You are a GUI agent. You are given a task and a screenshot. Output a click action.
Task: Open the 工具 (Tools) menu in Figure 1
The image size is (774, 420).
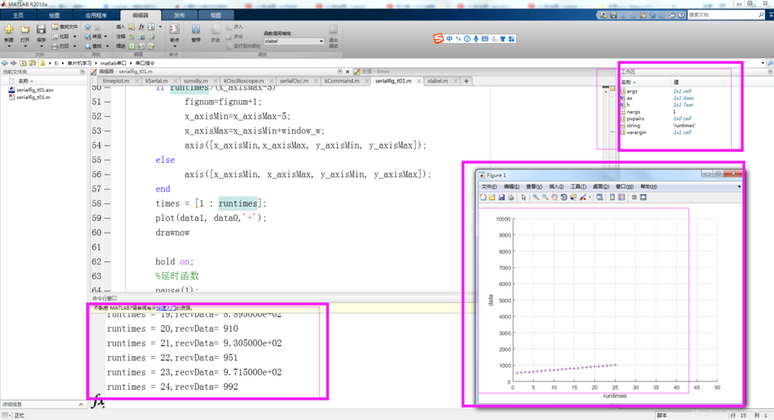click(577, 186)
